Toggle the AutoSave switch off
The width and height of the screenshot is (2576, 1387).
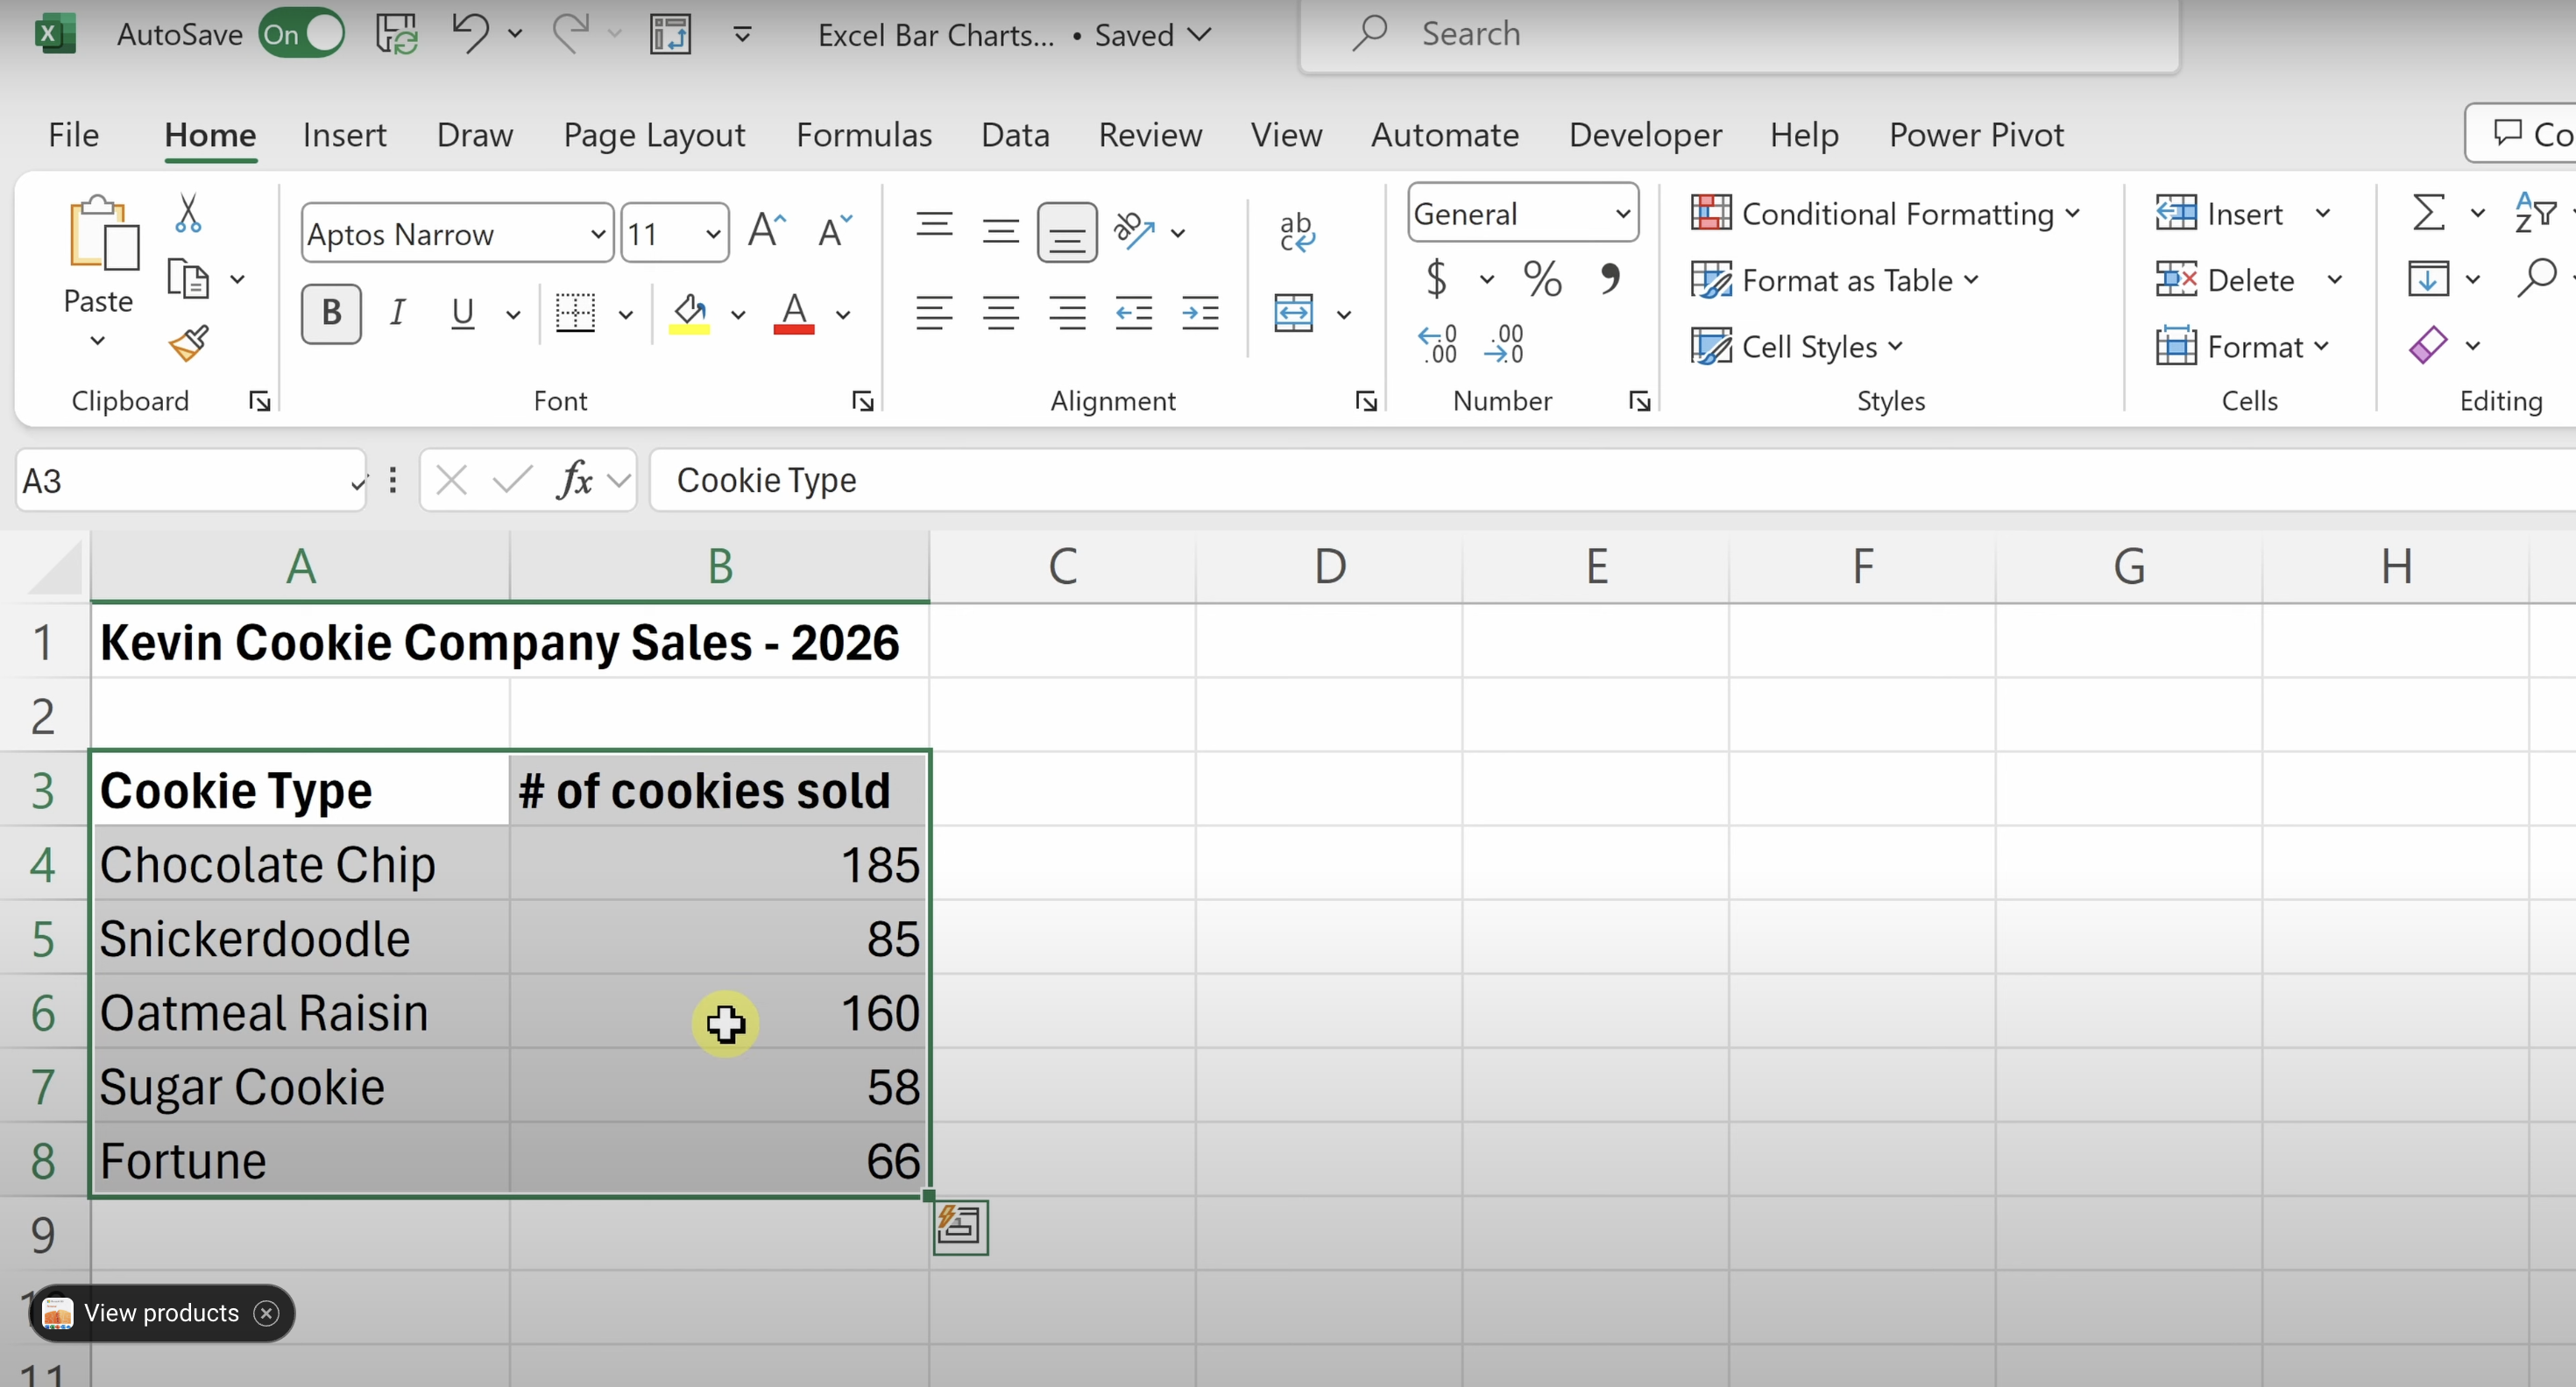(301, 34)
